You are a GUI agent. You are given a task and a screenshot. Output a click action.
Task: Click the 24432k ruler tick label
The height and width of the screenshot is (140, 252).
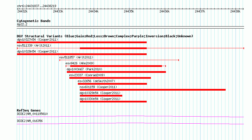pyautogui.click(x=22, y=11)
